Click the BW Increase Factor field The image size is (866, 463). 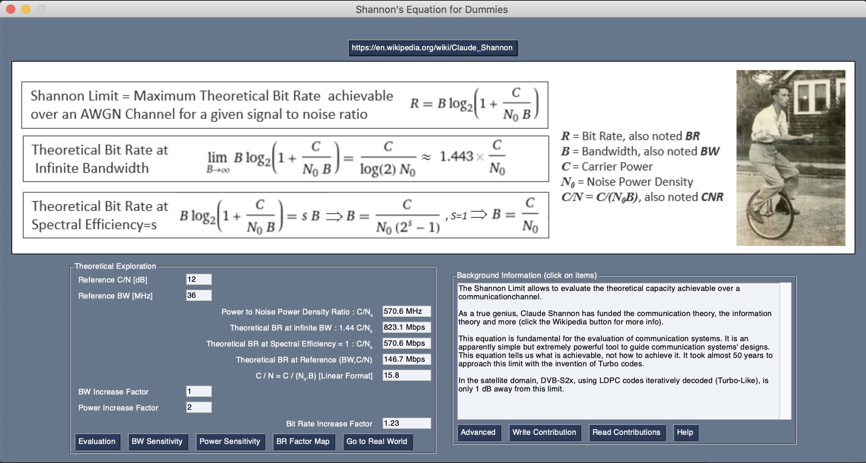click(x=198, y=391)
